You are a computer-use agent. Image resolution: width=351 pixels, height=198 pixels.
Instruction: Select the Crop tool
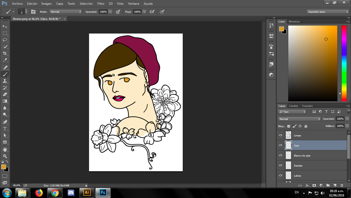(5, 53)
